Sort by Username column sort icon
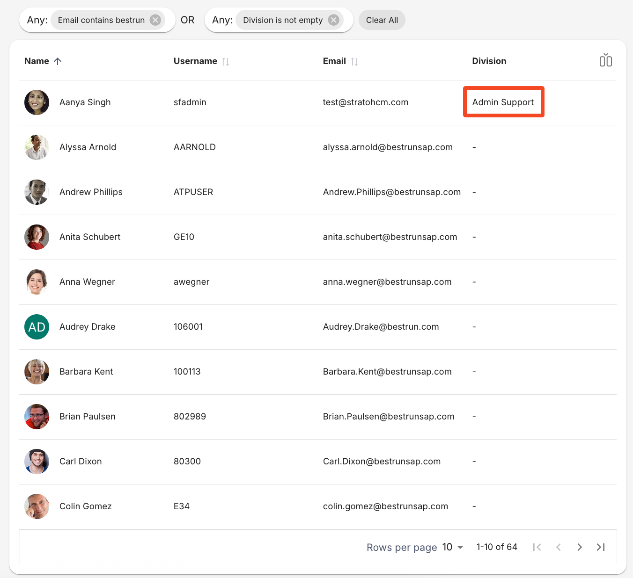 226,62
